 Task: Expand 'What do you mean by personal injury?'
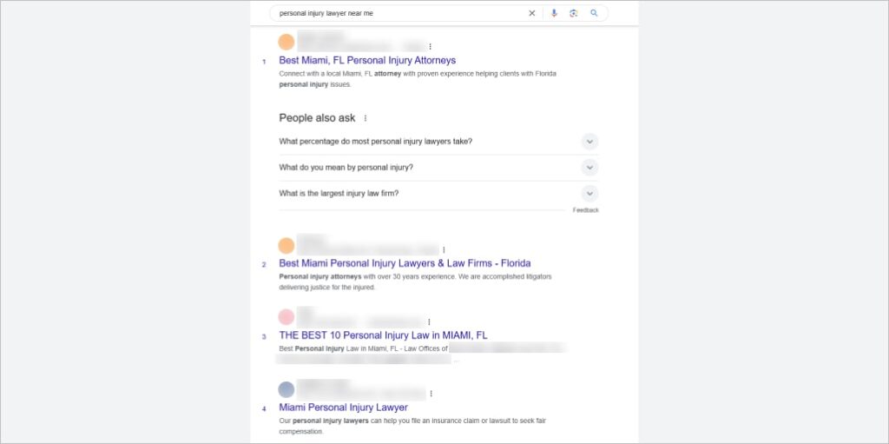tap(589, 168)
